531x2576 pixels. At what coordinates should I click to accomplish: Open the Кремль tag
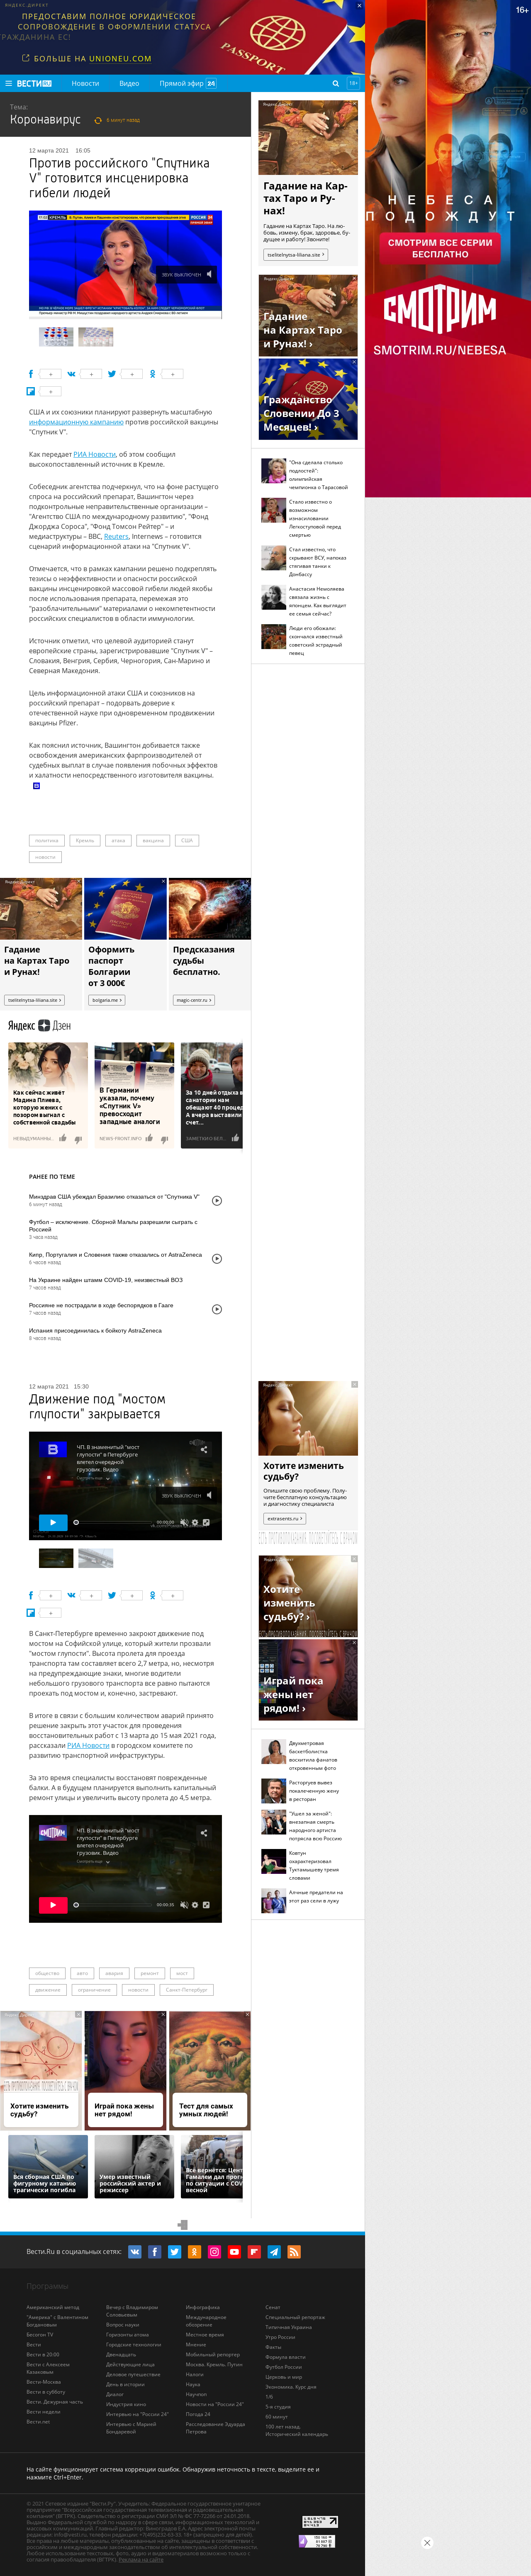point(85,840)
